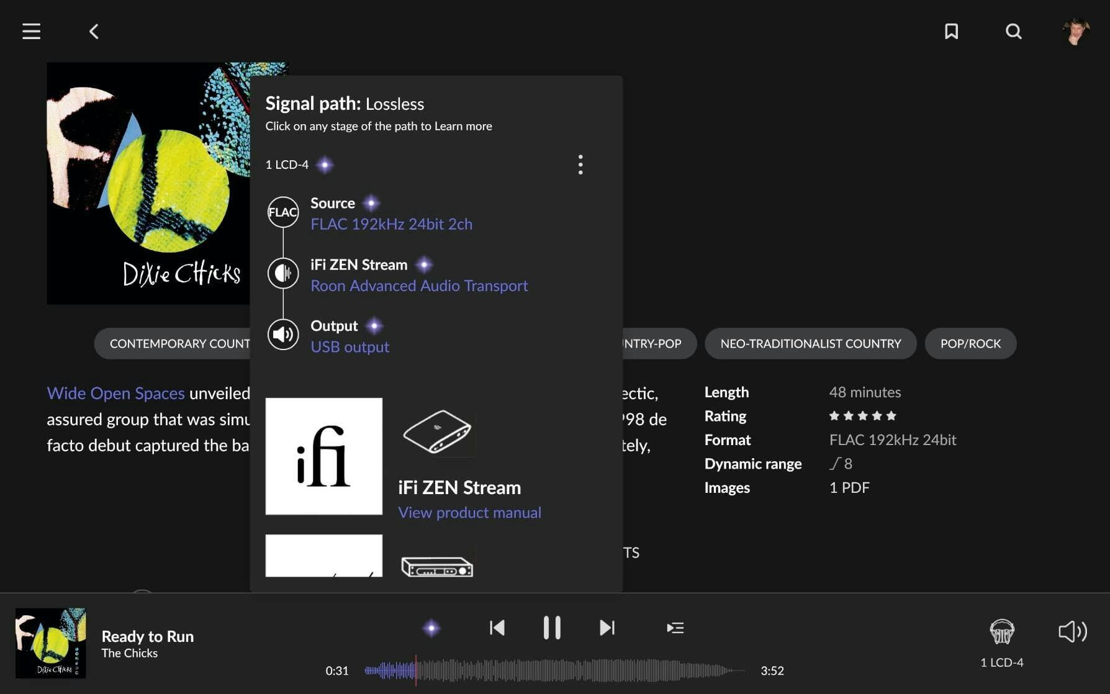1110x694 pixels.
Task: Select the Neo-Traditionalist Country genre tag
Action: pos(810,344)
